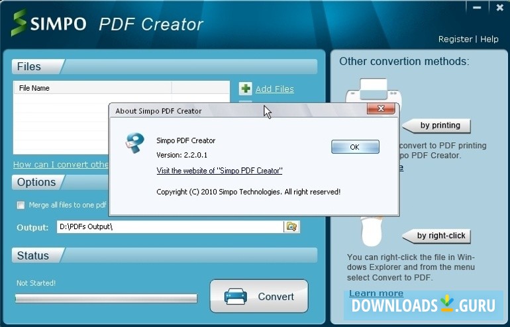Close the About Simpo PDF Creator dialog
510x327 pixels.
point(381,109)
